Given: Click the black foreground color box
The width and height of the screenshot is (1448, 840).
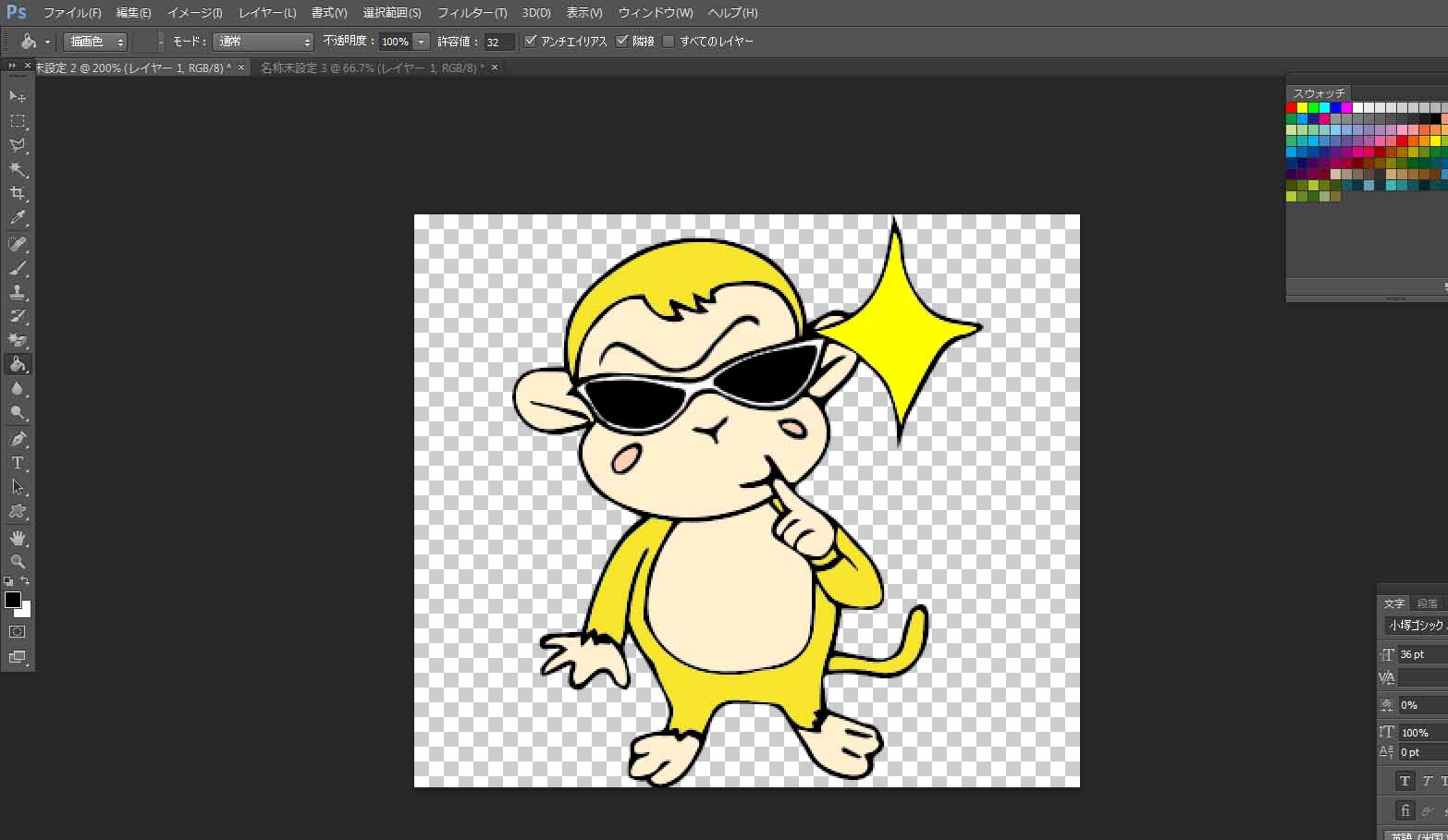Looking at the screenshot, I should 13,600.
